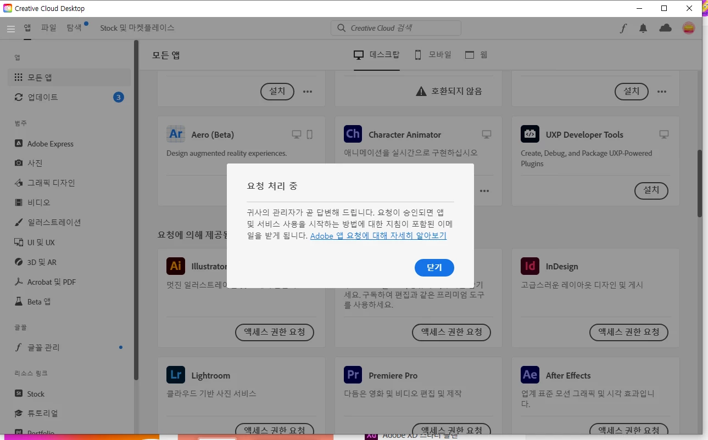Check the cloud sync status icon
The height and width of the screenshot is (440, 708).
coord(665,28)
